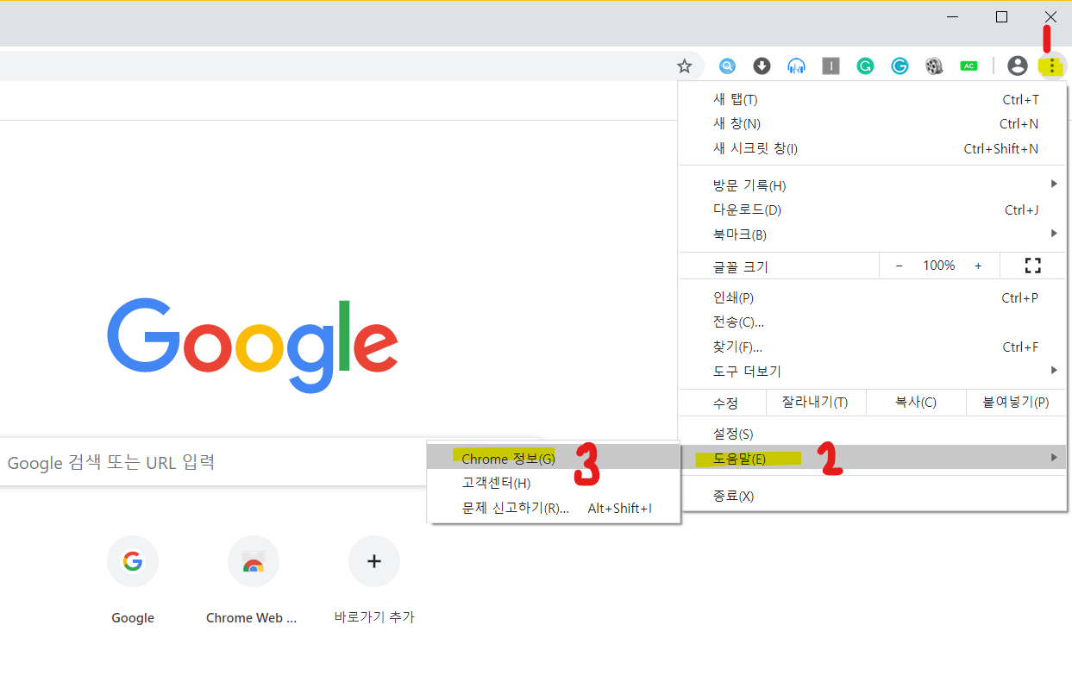
Task: Select 문제 신고하기(R)... report issue
Action: [x=554, y=508]
